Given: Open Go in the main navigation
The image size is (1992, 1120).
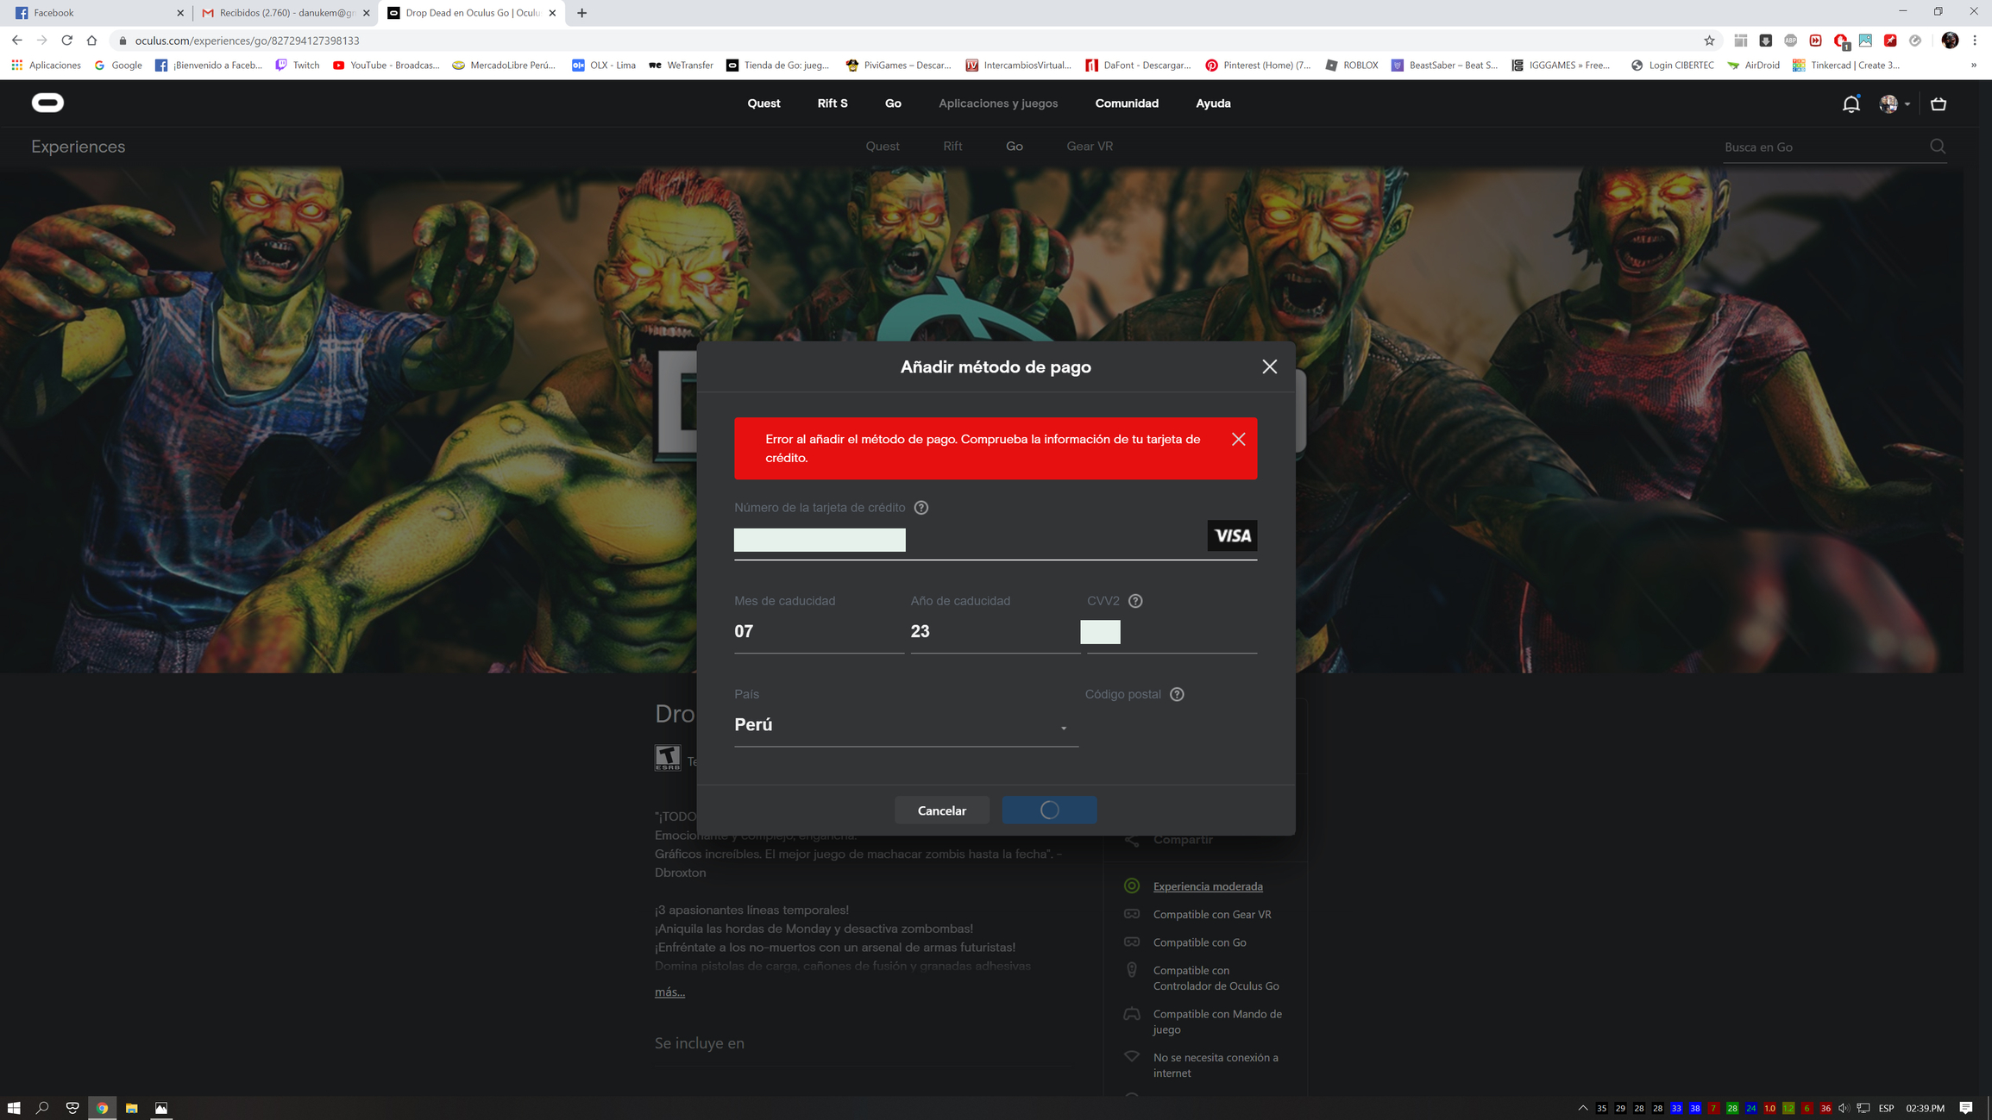Looking at the screenshot, I should click(x=893, y=103).
